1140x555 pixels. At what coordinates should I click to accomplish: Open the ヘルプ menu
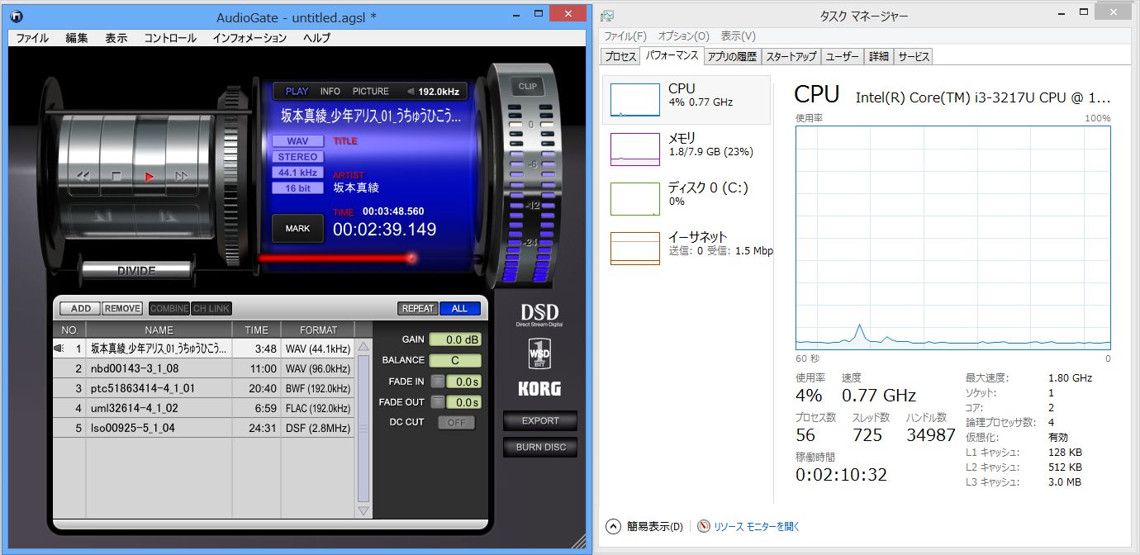point(316,38)
